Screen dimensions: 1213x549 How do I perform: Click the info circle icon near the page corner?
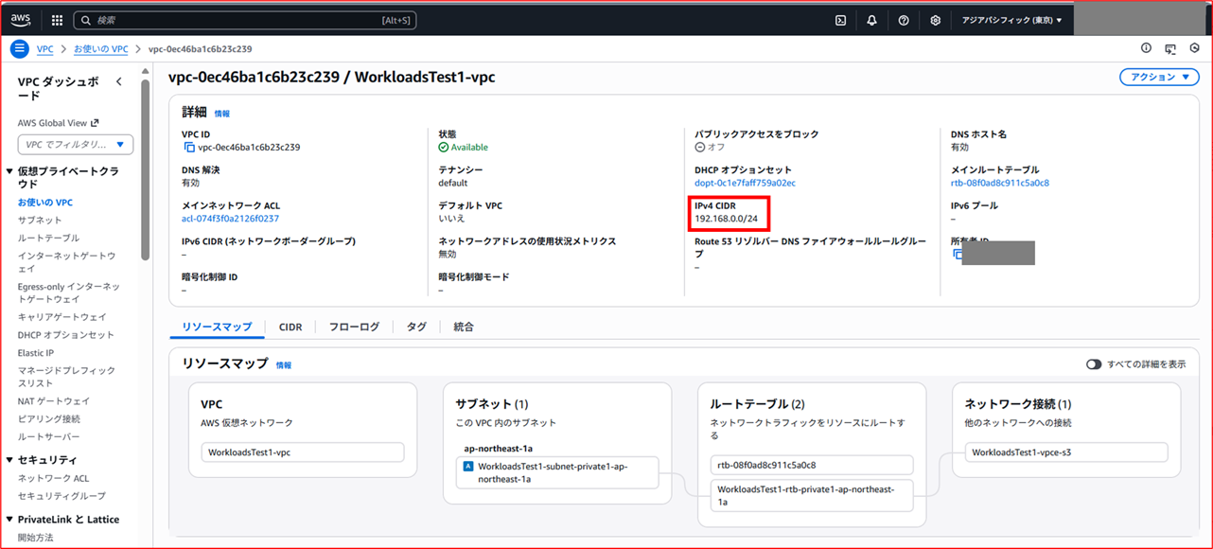(x=1145, y=46)
